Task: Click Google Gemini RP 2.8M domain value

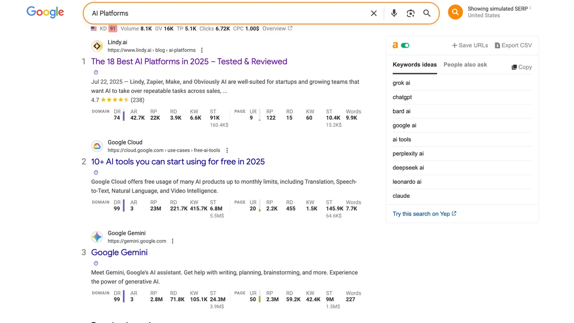Action: tap(157, 299)
